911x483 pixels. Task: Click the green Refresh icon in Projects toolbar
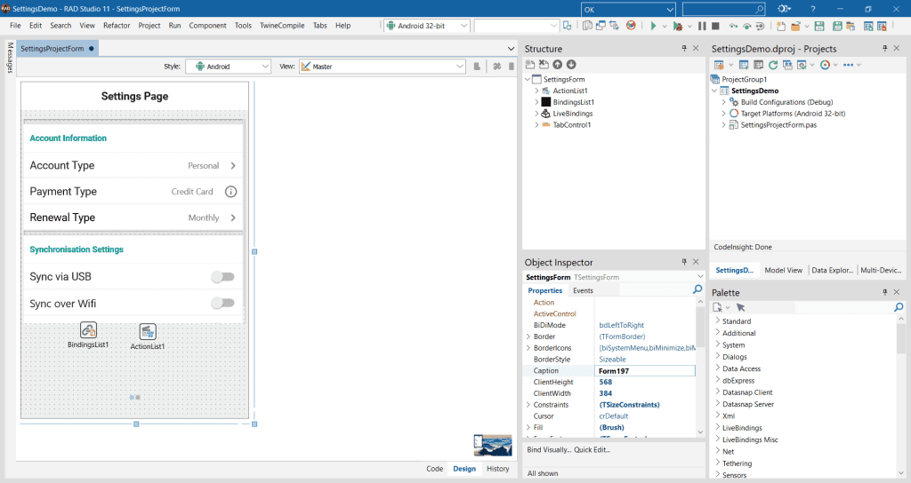[773, 65]
